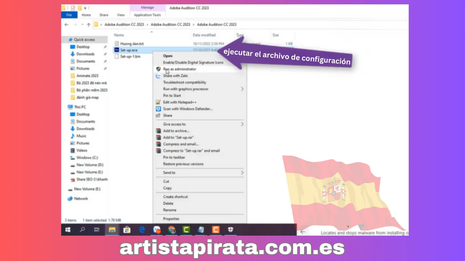
Task: Switch to the View ribbon tab
Action: [121, 15]
